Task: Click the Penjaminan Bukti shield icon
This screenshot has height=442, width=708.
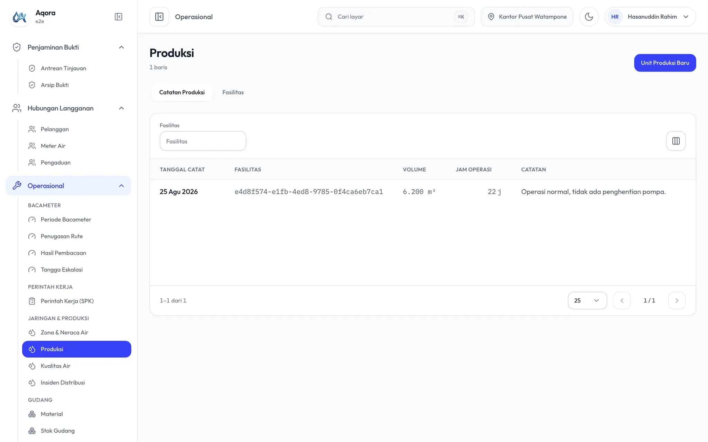Action: (x=17, y=47)
